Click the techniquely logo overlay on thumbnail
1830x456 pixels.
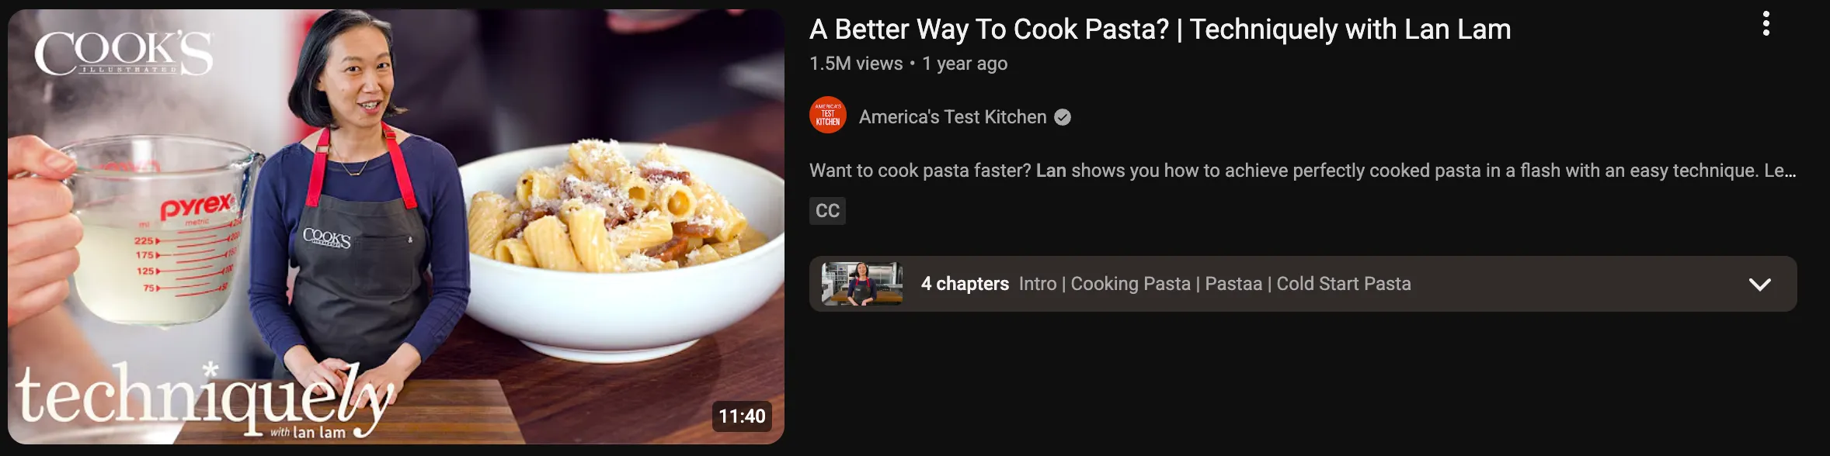[204, 402]
